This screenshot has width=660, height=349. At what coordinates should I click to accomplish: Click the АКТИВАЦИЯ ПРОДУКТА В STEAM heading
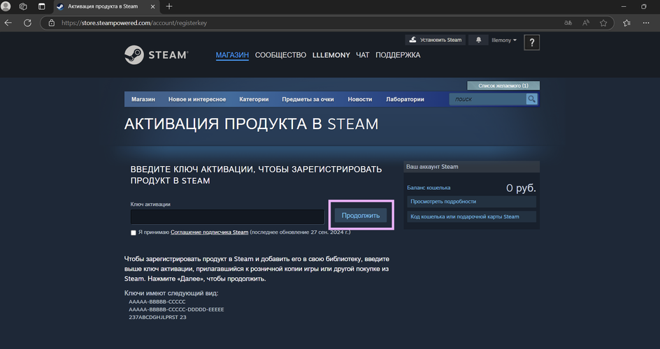point(251,124)
